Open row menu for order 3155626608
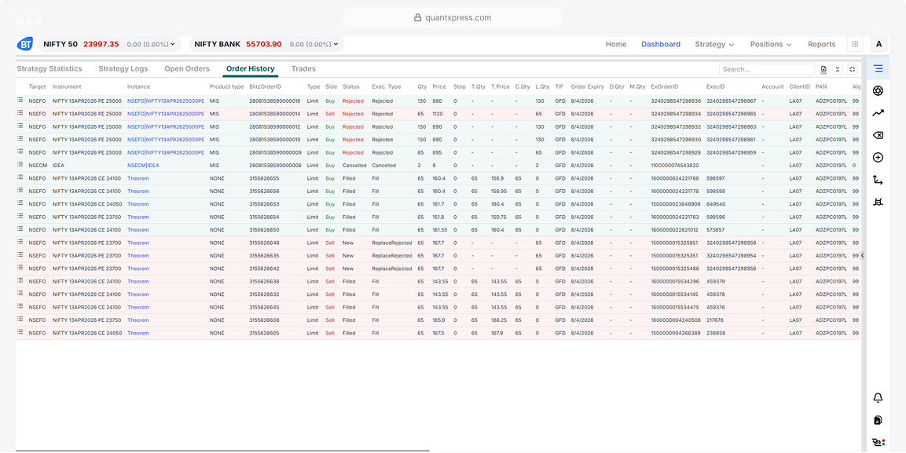906x453 pixels. click(20, 320)
